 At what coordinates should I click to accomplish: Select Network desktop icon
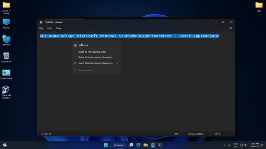tap(6, 41)
